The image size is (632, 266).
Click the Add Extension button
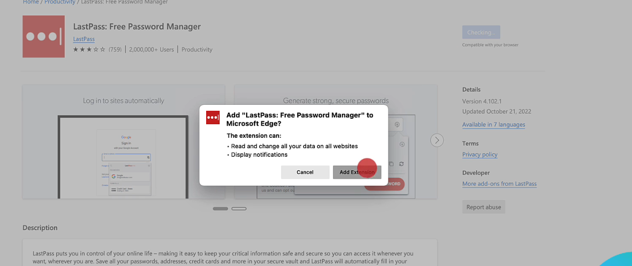pos(357,172)
